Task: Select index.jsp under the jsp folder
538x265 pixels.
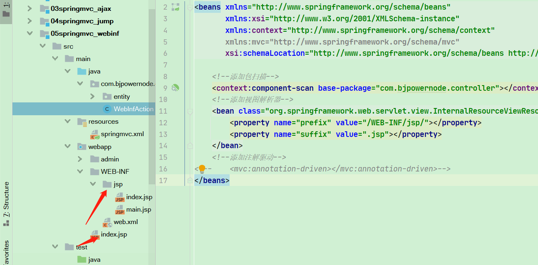Action: pos(139,197)
